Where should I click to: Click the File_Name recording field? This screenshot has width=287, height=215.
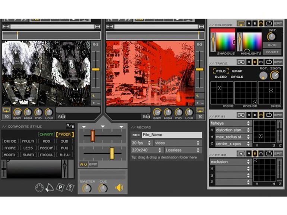172,135
